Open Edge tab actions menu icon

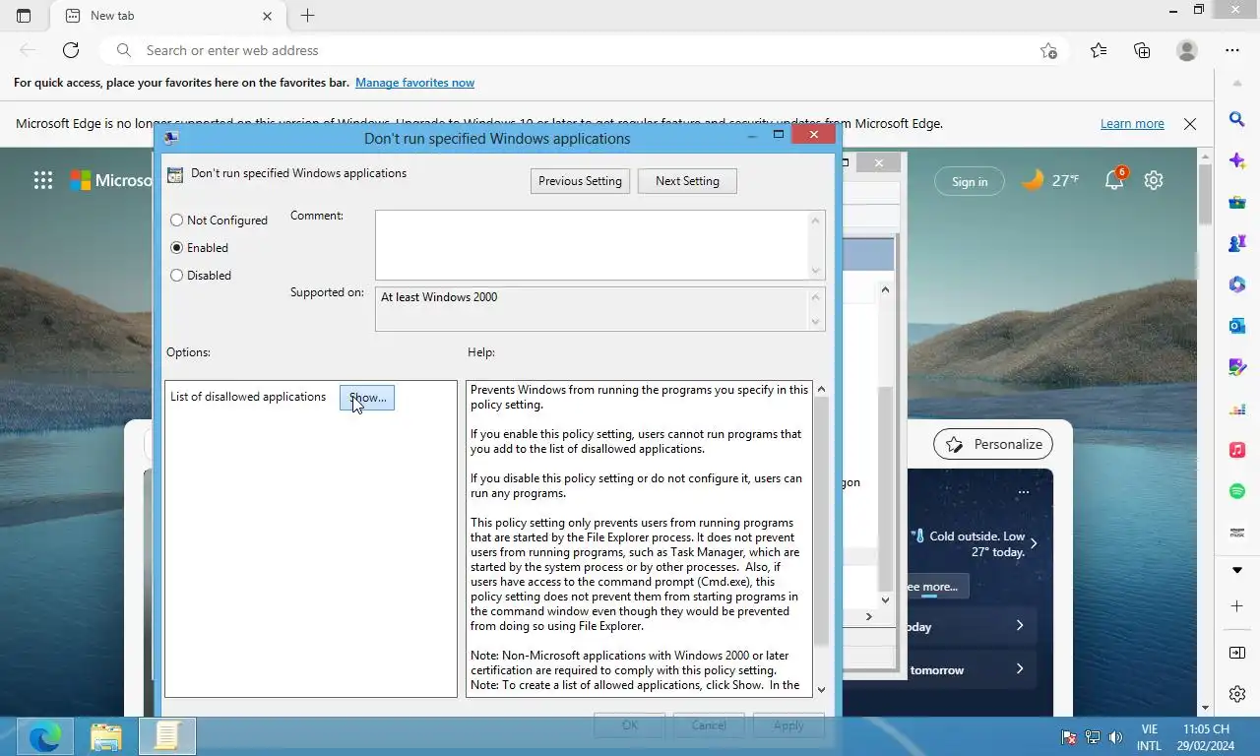24,16
